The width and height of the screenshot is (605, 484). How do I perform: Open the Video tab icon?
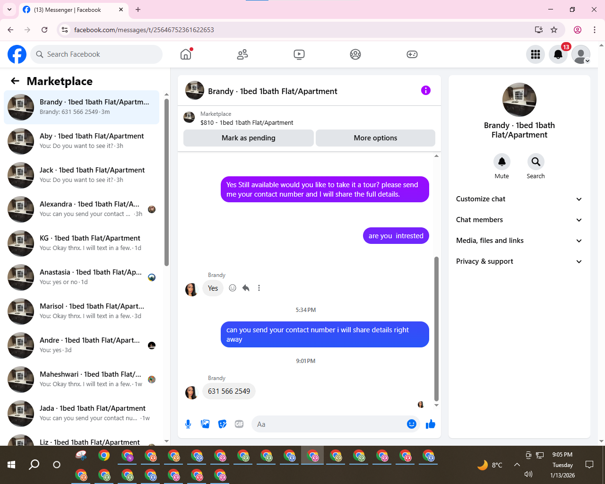[x=299, y=54]
